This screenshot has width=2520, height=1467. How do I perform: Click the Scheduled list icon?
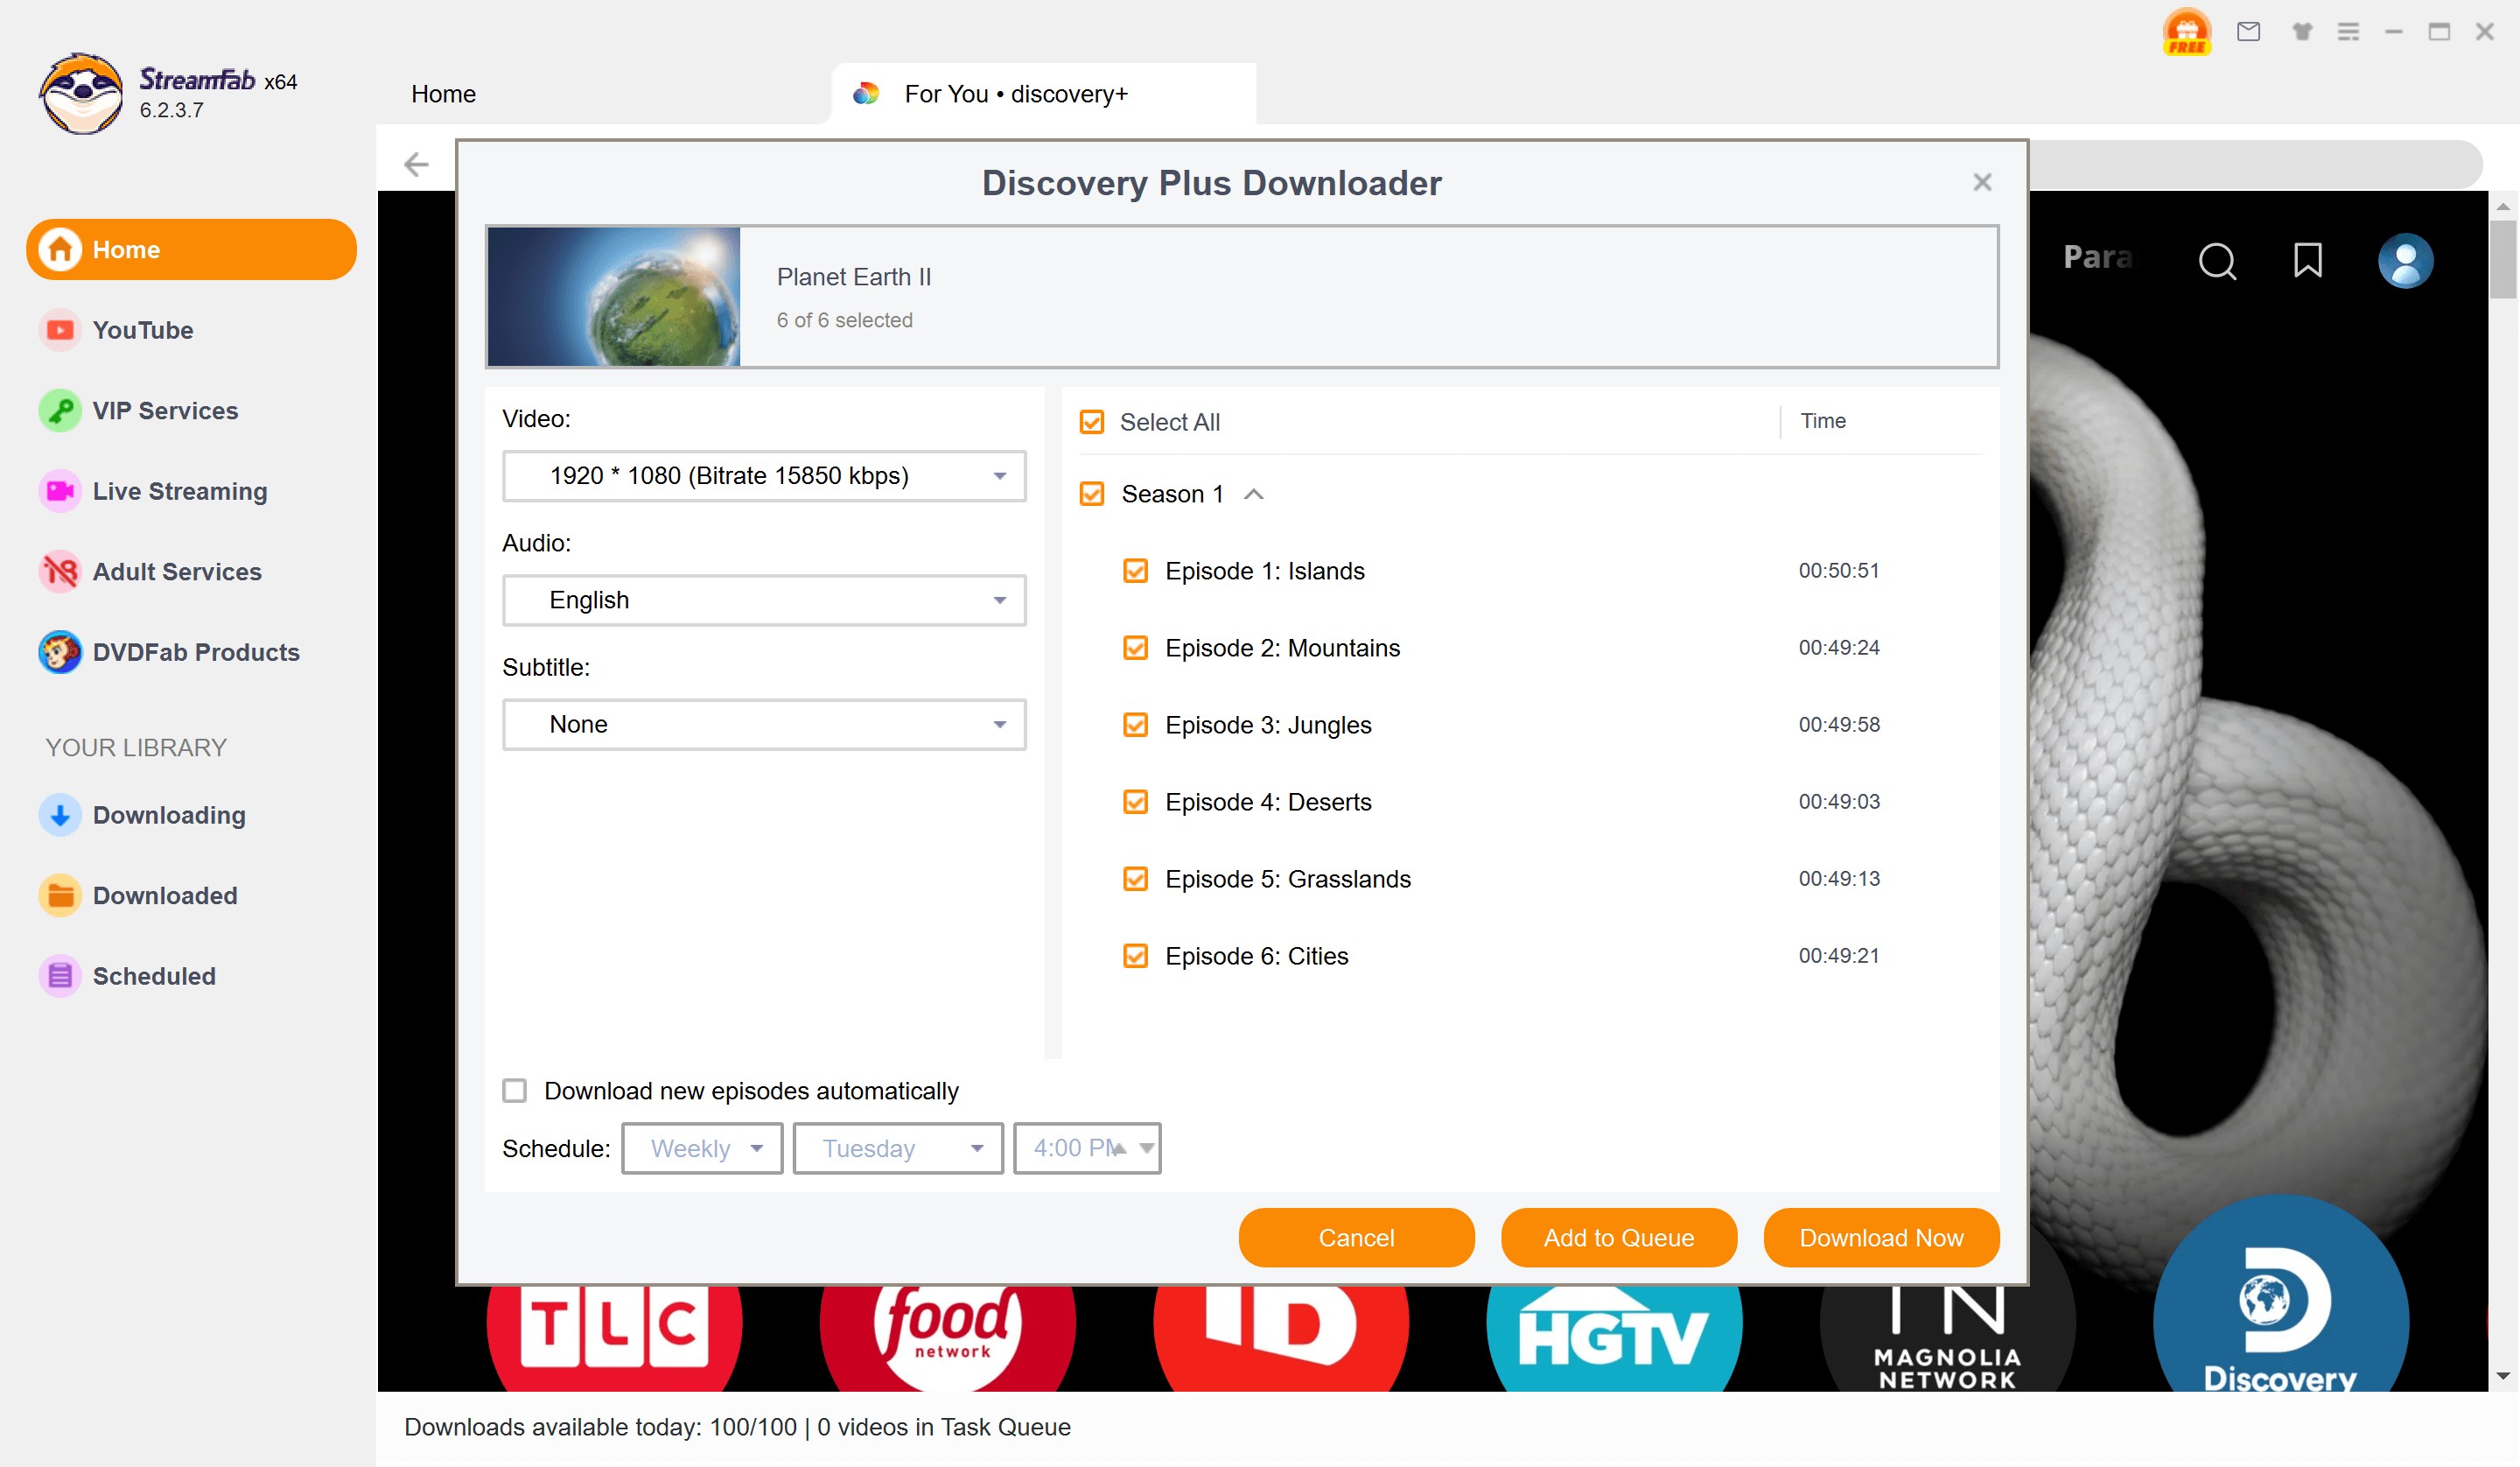pos(60,976)
